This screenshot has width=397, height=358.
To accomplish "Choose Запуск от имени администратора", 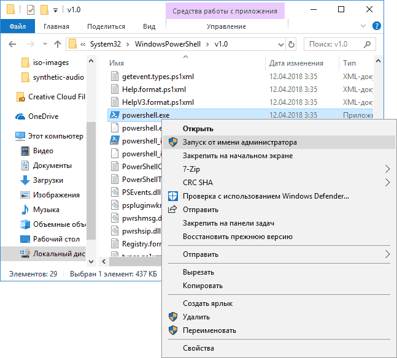I will tap(279, 142).
